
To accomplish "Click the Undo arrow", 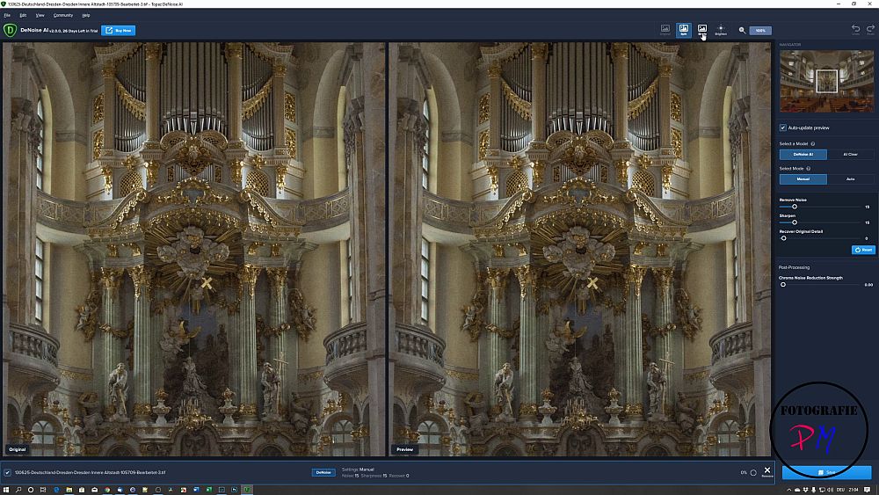I will (x=855, y=29).
